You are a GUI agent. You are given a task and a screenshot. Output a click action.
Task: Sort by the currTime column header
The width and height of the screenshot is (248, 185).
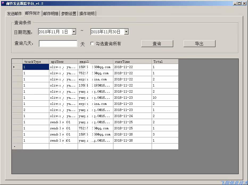[x=133, y=61]
